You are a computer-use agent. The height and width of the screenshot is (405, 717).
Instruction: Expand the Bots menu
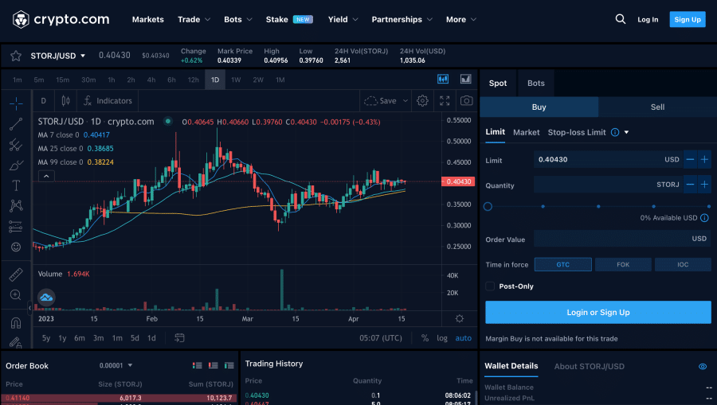[x=237, y=20]
